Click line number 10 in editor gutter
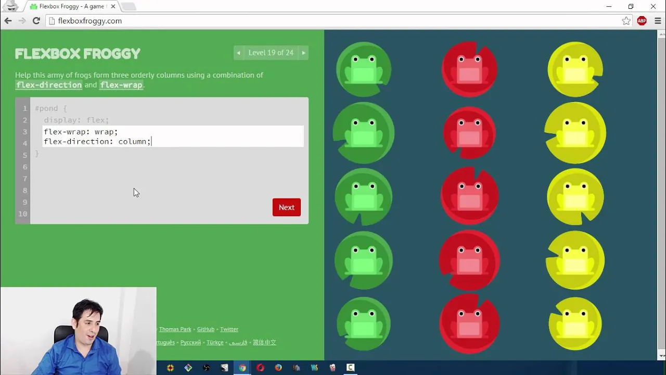This screenshot has width=666, height=375. 22,214
